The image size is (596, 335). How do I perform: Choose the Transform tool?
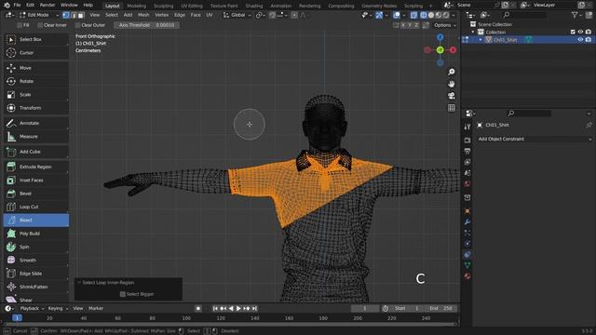36,108
